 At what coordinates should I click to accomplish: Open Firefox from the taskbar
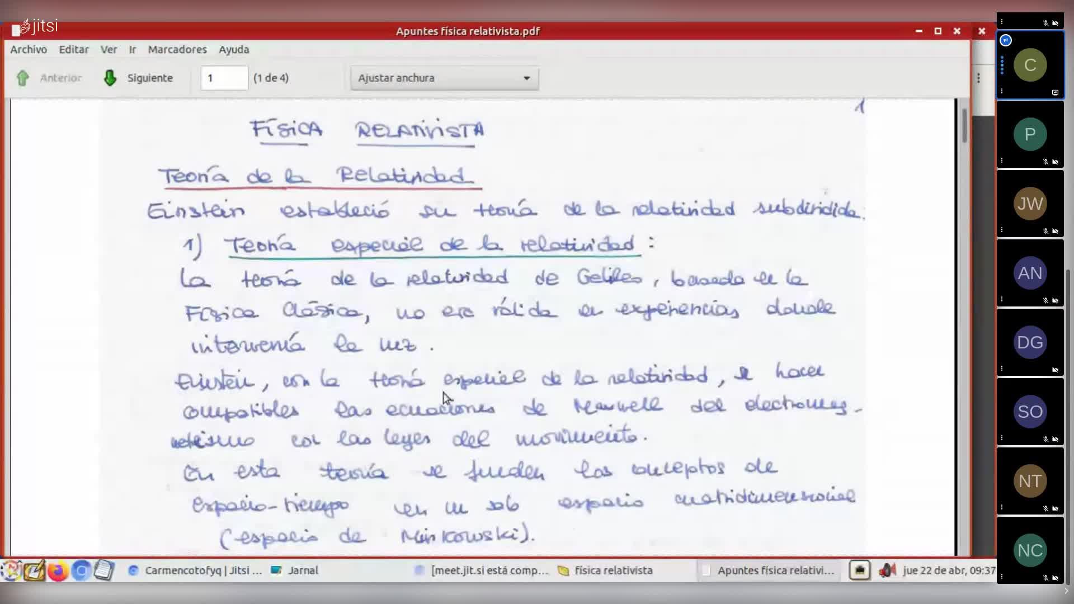click(x=57, y=570)
